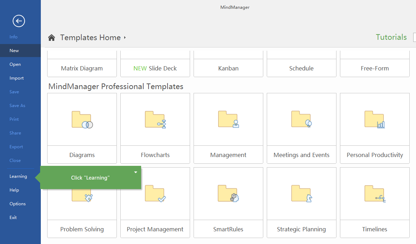Choose Import in the sidebar
Image resolution: width=416 pixels, height=244 pixels.
click(17, 78)
